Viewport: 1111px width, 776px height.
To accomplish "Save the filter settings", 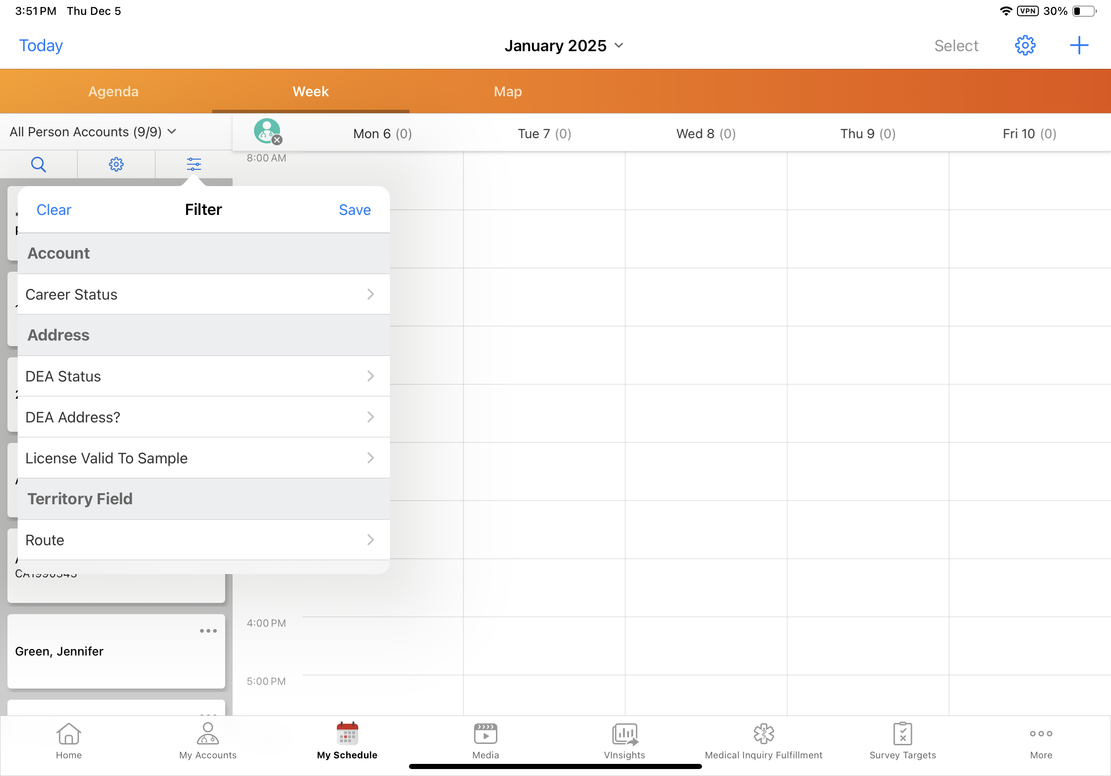I will (x=354, y=209).
